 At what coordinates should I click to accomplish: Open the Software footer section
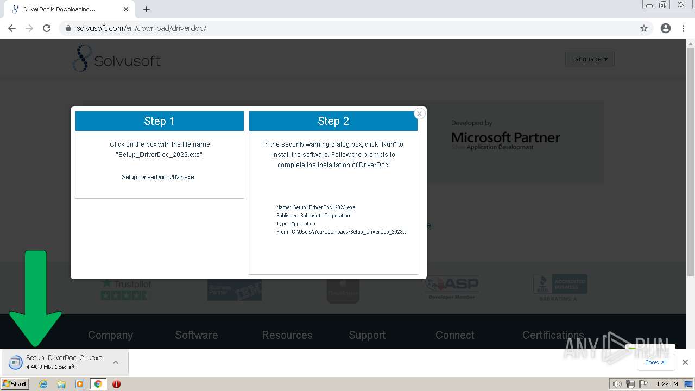click(x=197, y=335)
